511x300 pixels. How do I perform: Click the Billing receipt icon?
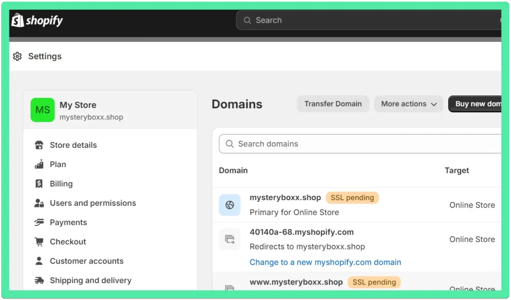39,184
